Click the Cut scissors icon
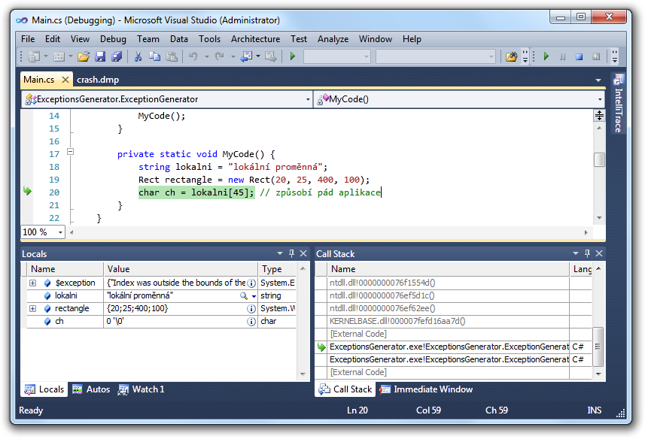645x439 pixels. [x=138, y=56]
